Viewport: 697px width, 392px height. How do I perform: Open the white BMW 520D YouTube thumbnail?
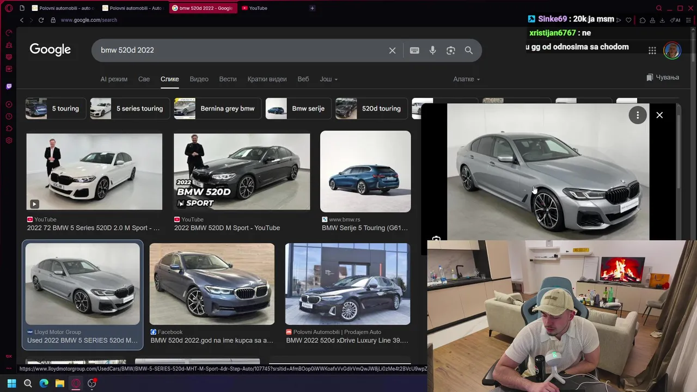(94, 171)
